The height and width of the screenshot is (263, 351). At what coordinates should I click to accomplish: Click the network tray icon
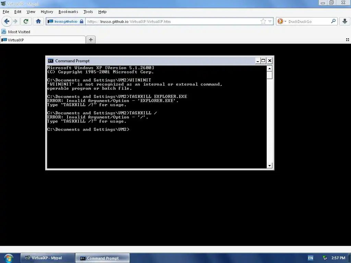coord(325,258)
